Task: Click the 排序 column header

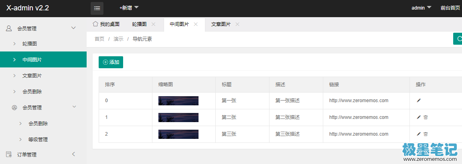Action: [x=110, y=85]
